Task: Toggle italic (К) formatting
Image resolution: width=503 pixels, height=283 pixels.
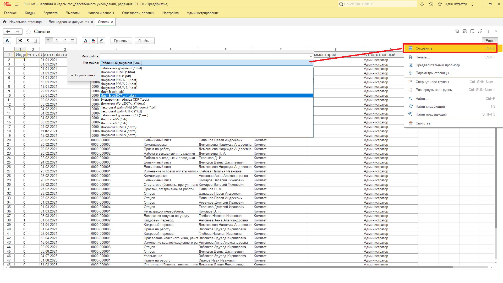Action: tap(28, 41)
